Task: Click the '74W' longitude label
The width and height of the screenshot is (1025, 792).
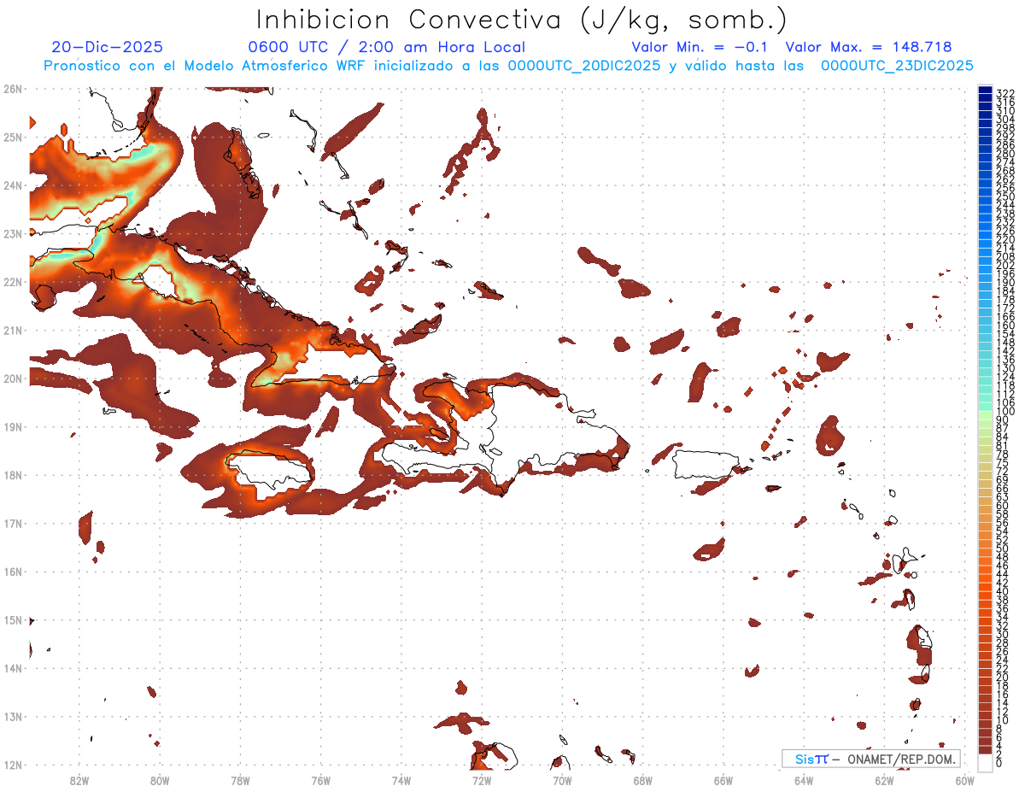Action: point(401,779)
